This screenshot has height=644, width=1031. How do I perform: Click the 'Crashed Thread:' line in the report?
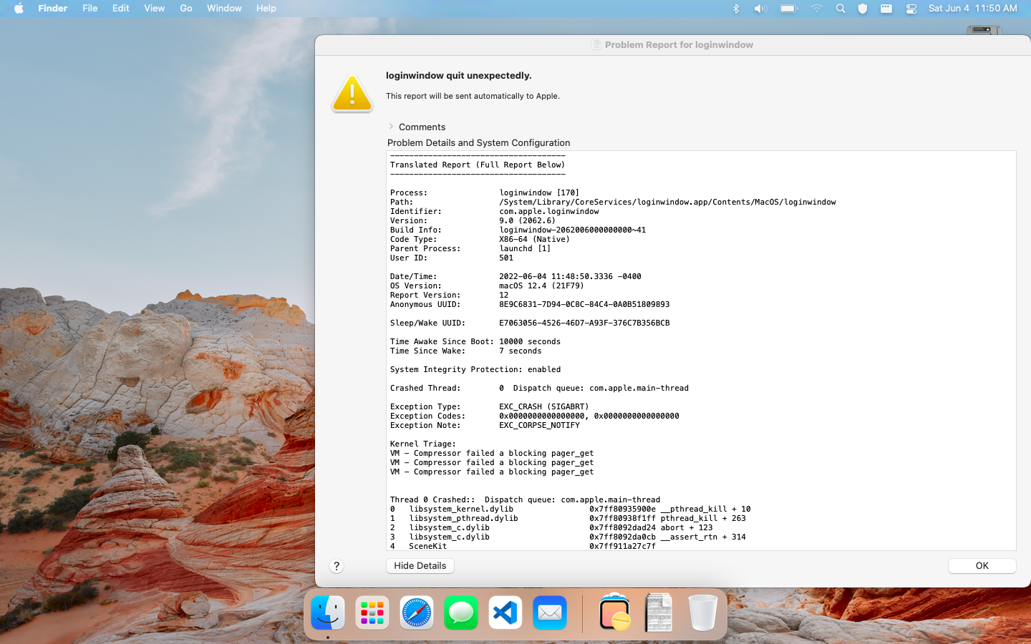click(x=539, y=389)
